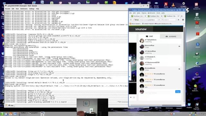The image size is (206, 116).
Task: Open Konsole Settings menu
Action: tap(32, 9)
